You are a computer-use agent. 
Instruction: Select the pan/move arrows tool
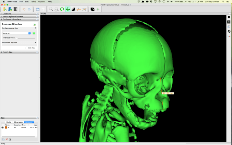tap(68, 9)
